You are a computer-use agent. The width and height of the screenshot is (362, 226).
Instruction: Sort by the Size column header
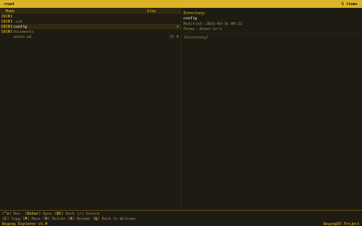pyautogui.click(x=151, y=11)
